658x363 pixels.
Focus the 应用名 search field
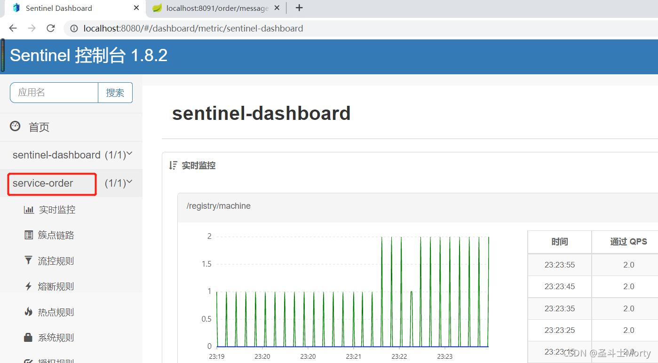[x=54, y=93]
